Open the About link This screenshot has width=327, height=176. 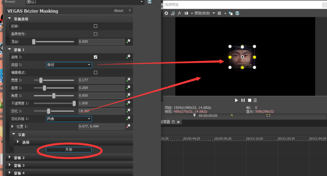tap(119, 11)
